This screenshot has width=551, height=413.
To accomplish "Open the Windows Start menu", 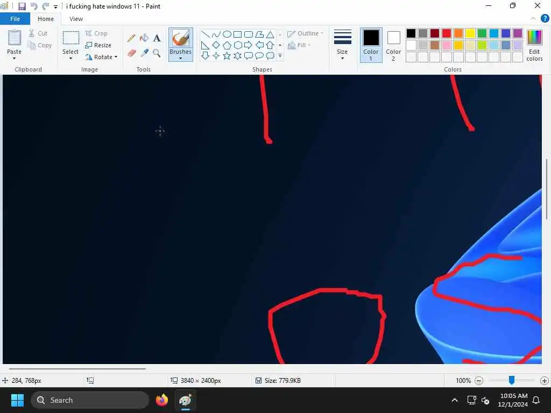I will pyautogui.click(x=17, y=400).
